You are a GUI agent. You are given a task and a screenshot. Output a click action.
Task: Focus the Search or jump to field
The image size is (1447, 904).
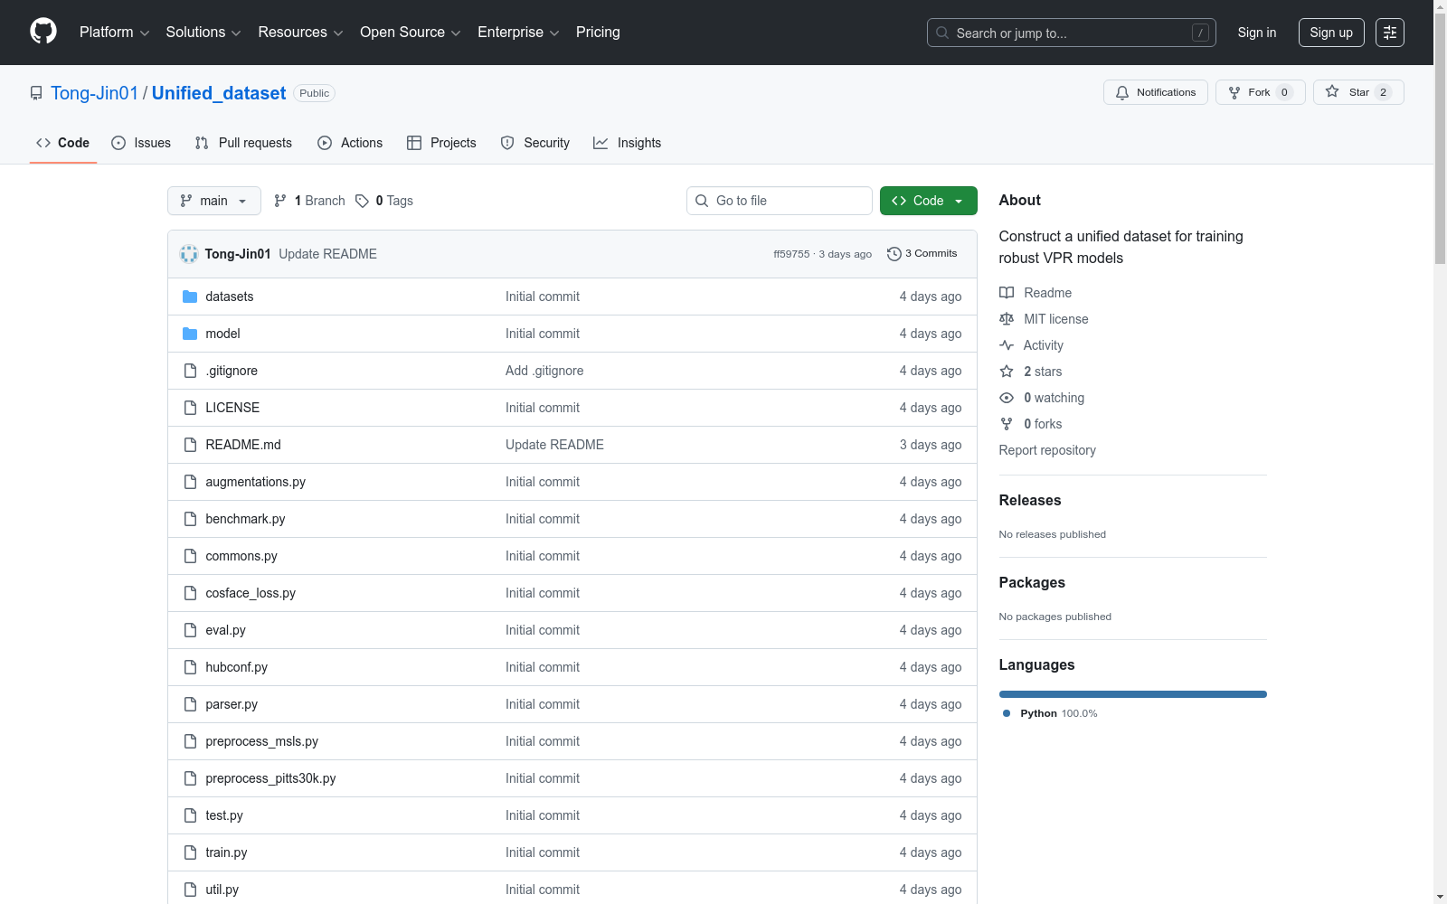[1071, 33]
